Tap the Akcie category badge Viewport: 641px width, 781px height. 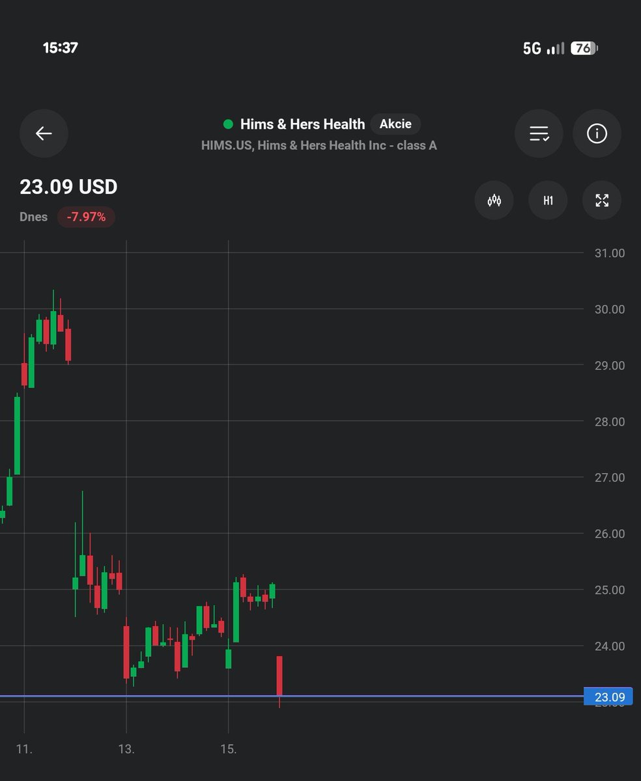(395, 124)
